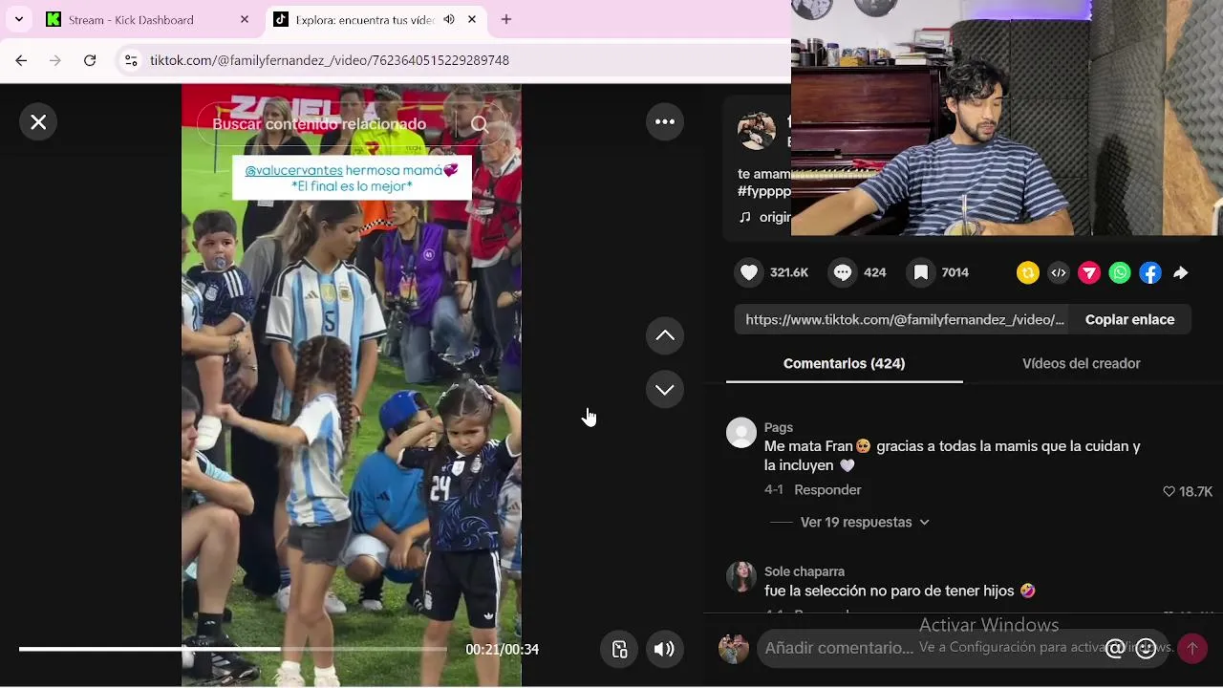
Task: Click @valucervantes mention in video caption
Action: (293, 170)
